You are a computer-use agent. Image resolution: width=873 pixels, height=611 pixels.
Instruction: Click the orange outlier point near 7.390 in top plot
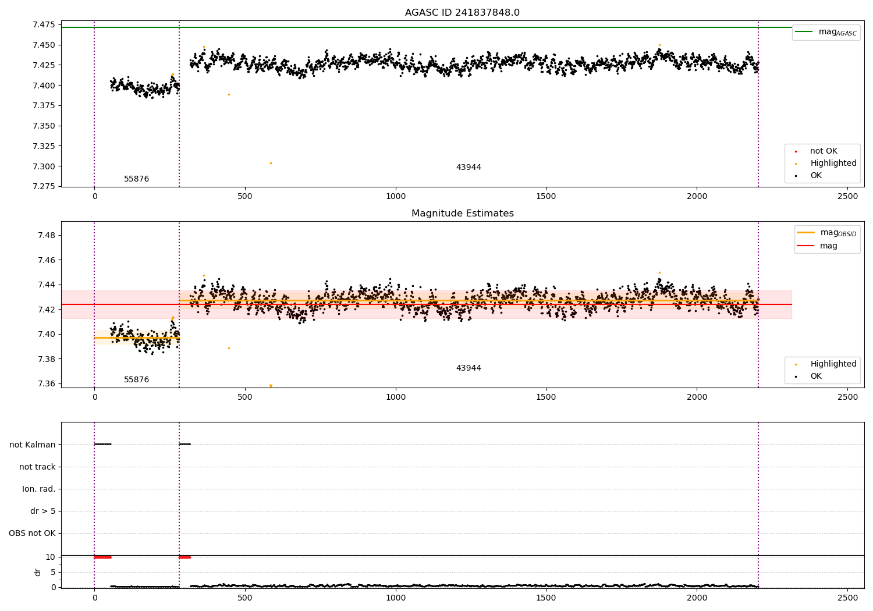tap(229, 94)
